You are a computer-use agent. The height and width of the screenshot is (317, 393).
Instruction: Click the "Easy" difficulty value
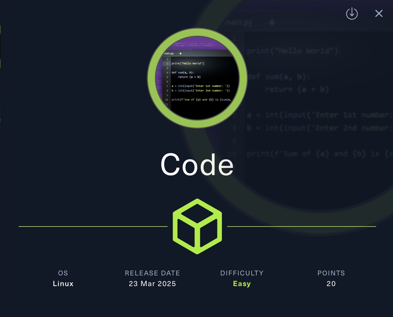click(x=242, y=284)
